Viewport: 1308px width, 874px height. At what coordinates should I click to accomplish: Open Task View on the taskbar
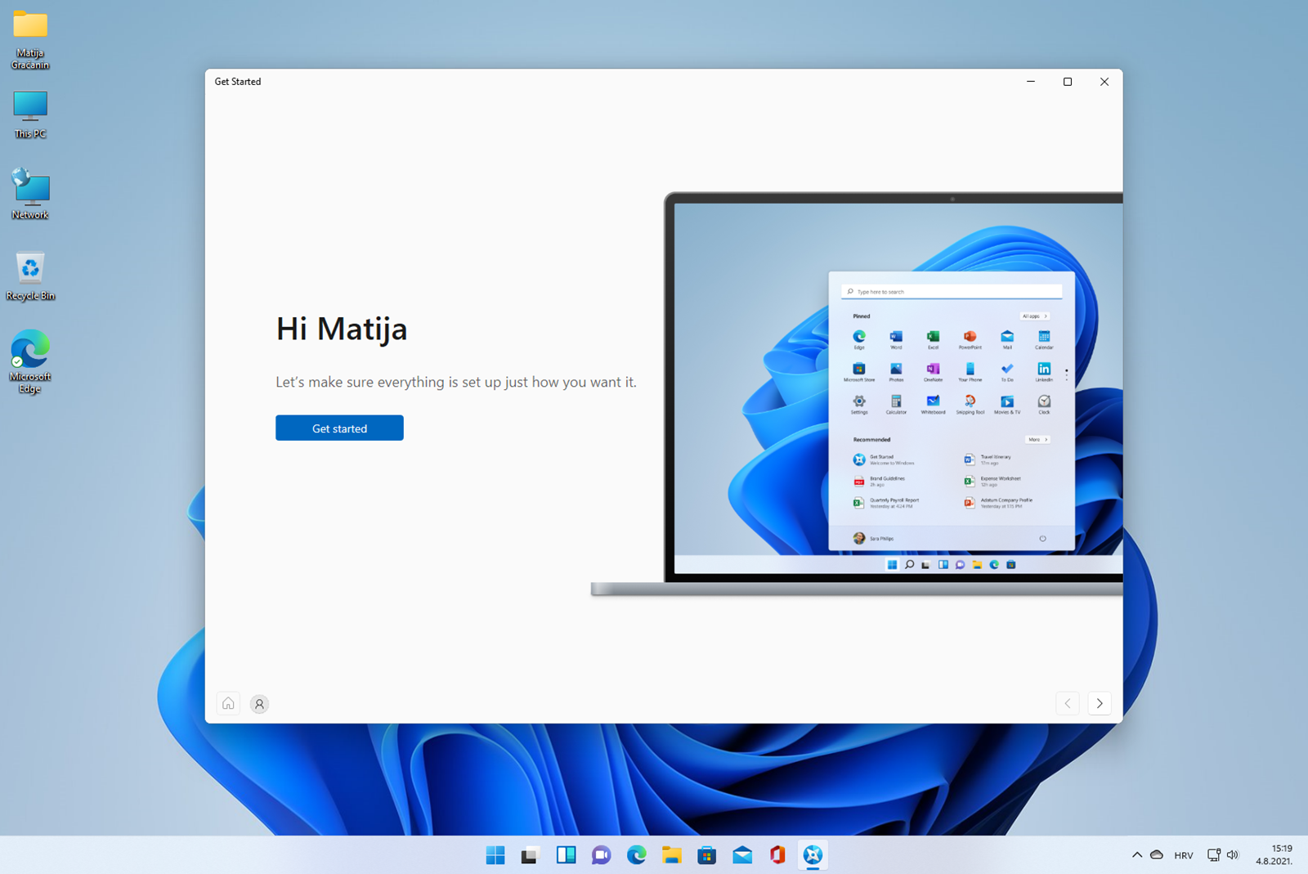[530, 855]
